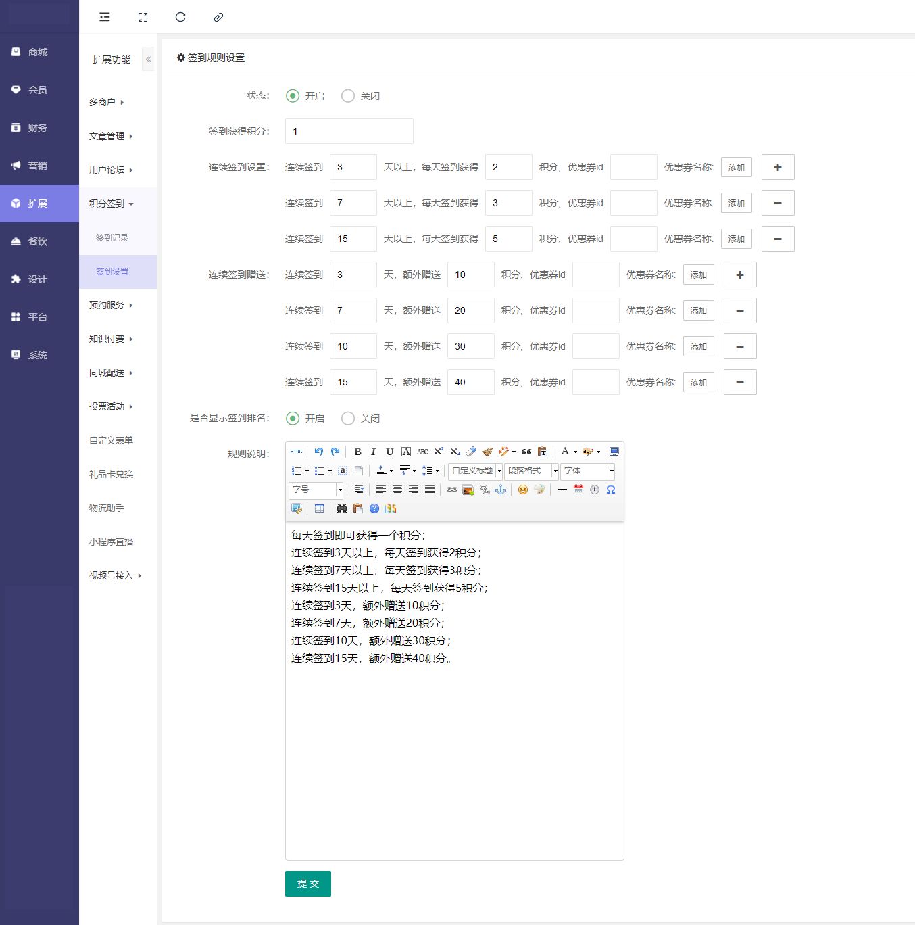Click the omega special character icon
The width and height of the screenshot is (915, 925).
pyautogui.click(x=611, y=490)
